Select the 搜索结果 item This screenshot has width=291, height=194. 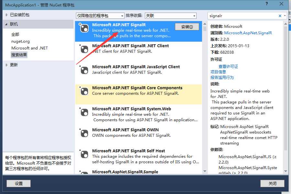(x=19, y=55)
